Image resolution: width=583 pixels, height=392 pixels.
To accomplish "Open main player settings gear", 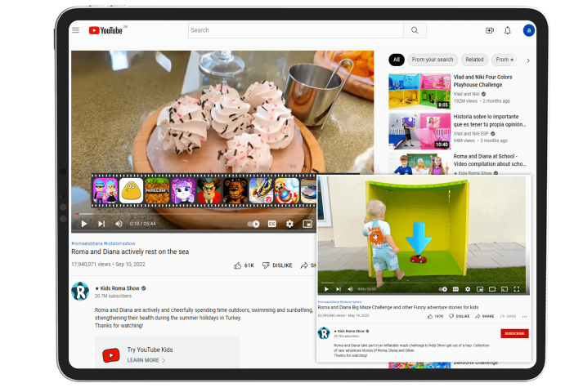I will 289,224.
